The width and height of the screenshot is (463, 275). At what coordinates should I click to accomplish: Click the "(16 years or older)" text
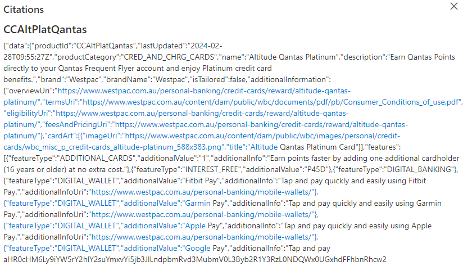click(35, 169)
